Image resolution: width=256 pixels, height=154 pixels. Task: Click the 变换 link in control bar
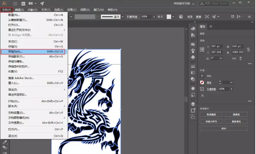[198, 17]
